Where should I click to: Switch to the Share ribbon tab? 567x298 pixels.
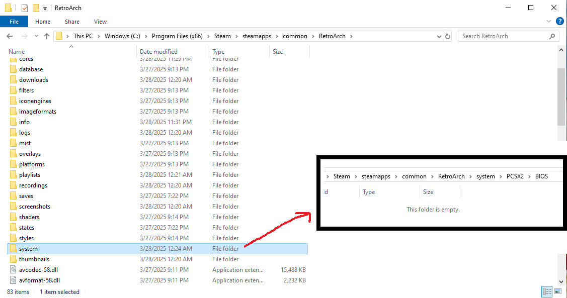coord(72,22)
